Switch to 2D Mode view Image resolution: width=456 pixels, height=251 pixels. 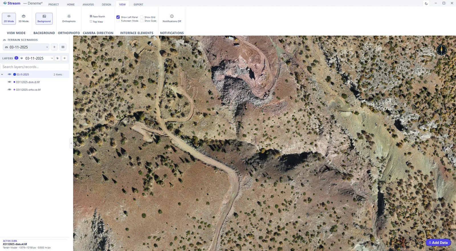coord(9,18)
